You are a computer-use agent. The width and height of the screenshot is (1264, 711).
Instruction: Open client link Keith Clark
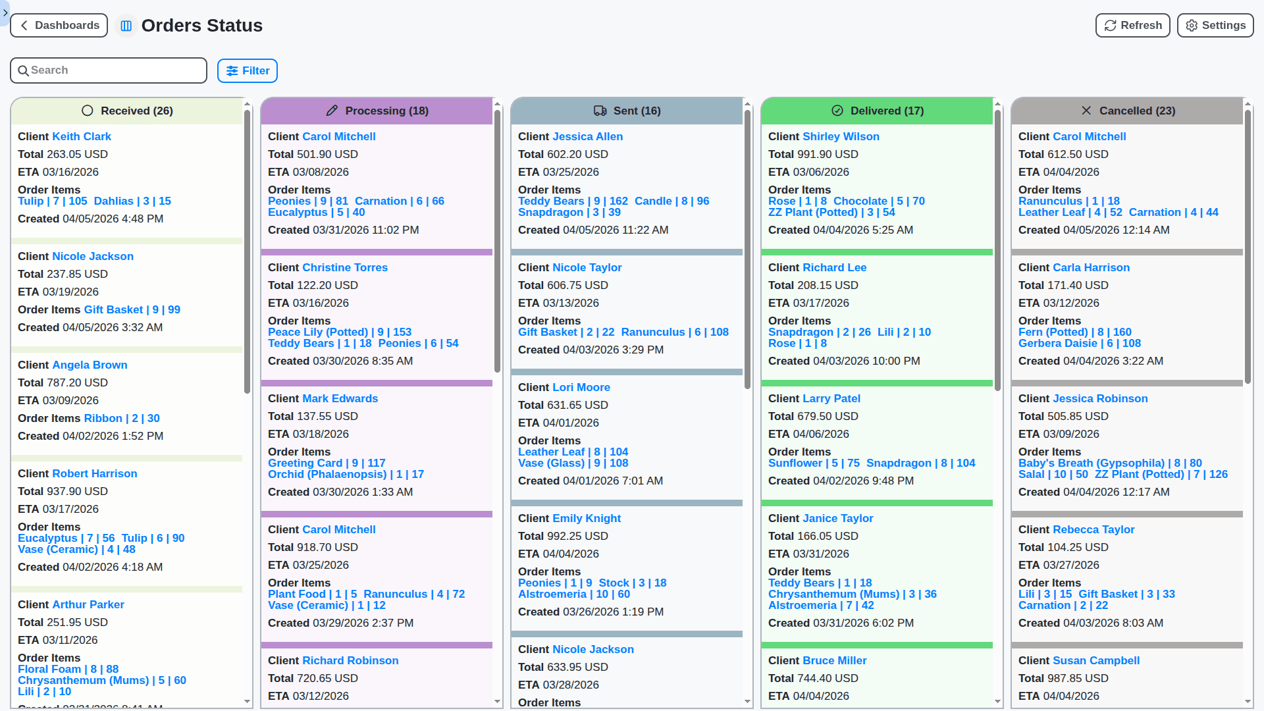click(x=81, y=136)
